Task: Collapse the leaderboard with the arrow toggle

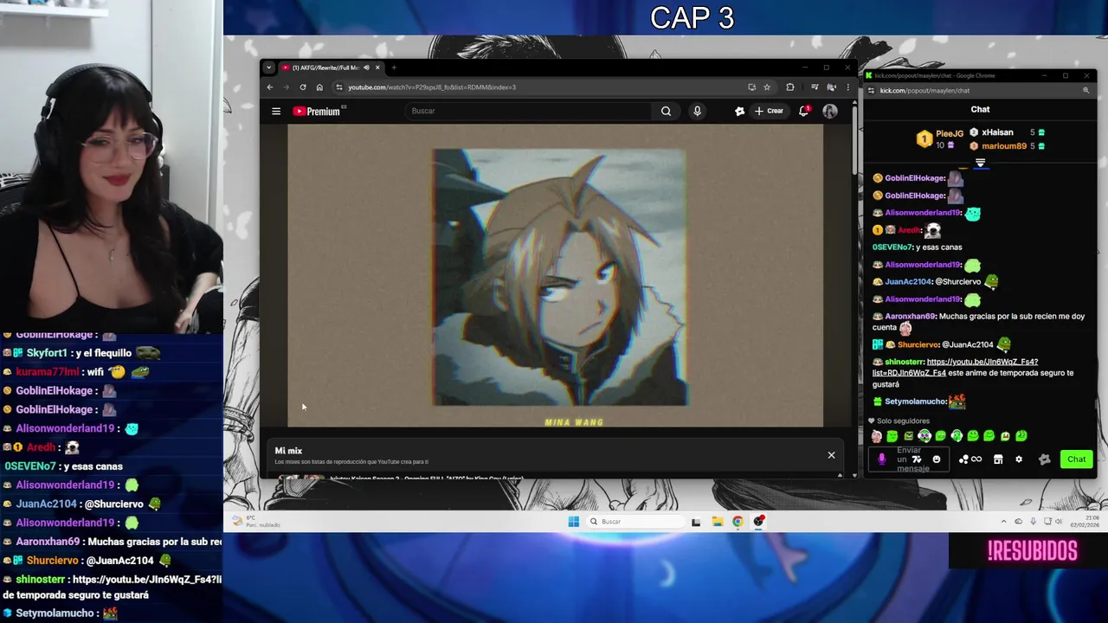Action: tap(980, 163)
